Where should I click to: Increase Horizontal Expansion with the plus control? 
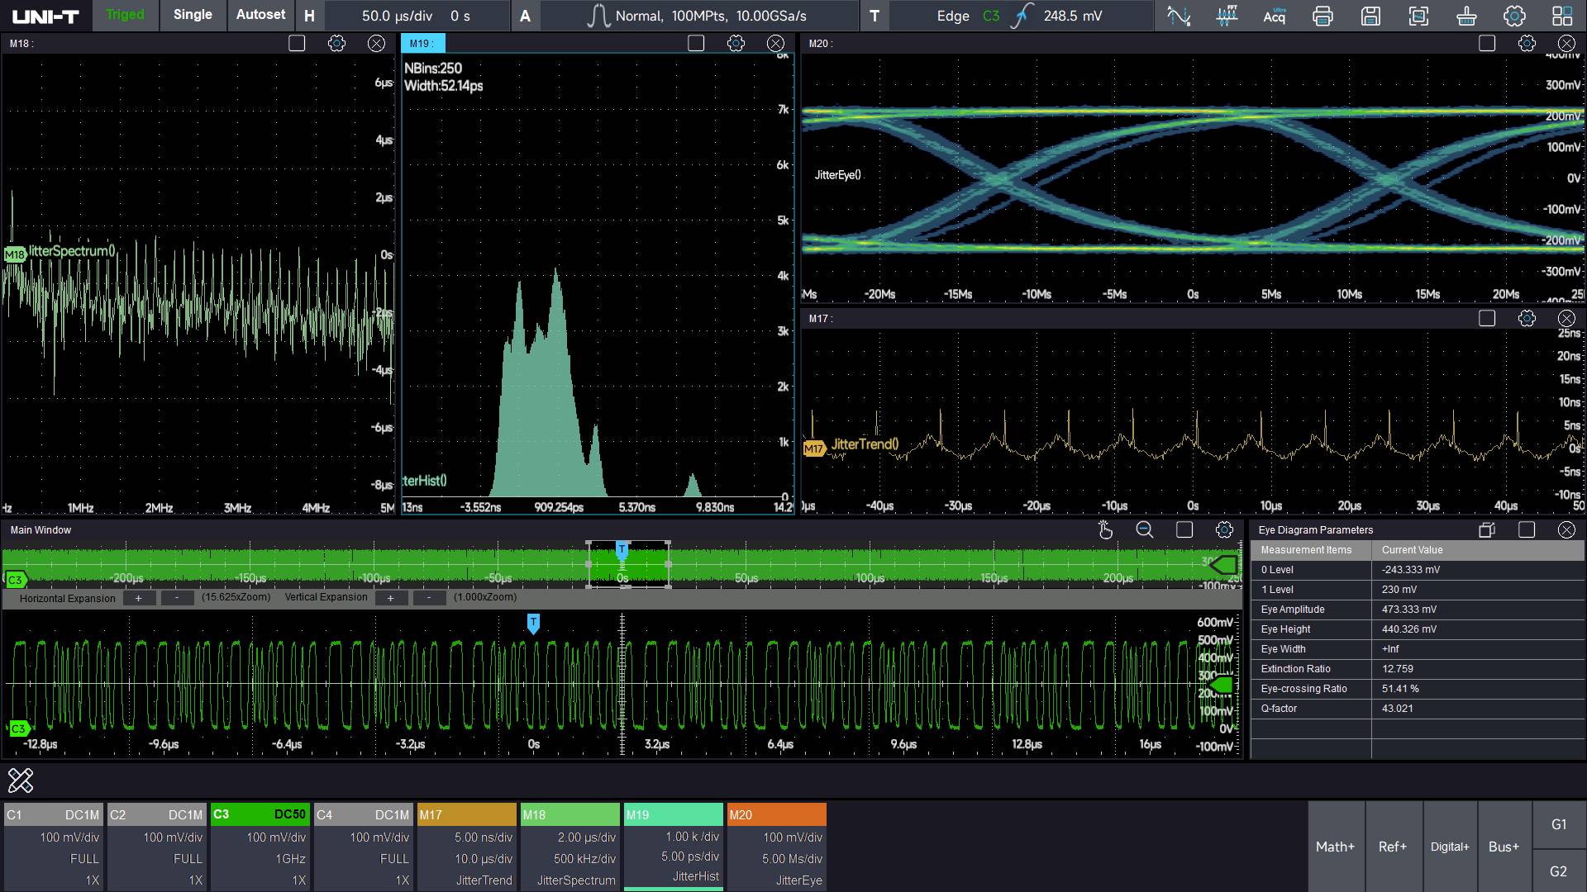(139, 598)
